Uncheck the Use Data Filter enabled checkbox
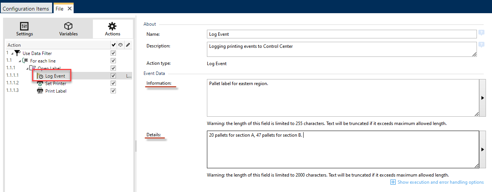 tap(113, 53)
